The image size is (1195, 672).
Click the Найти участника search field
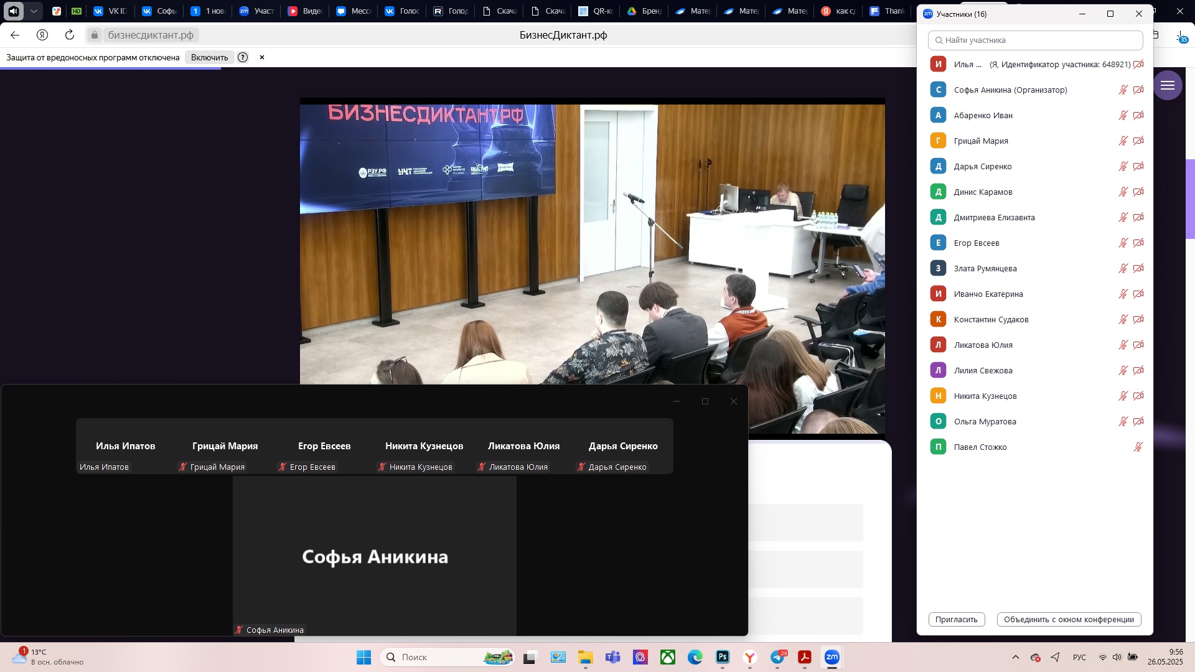[1036, 40]
